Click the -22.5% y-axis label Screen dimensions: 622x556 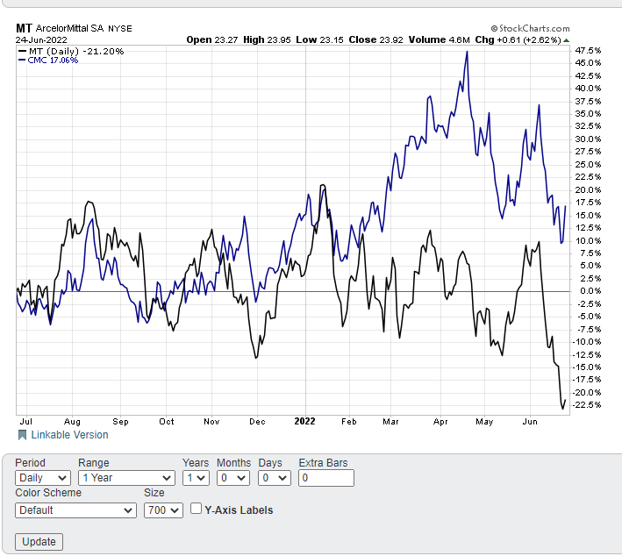click(588, 405)
